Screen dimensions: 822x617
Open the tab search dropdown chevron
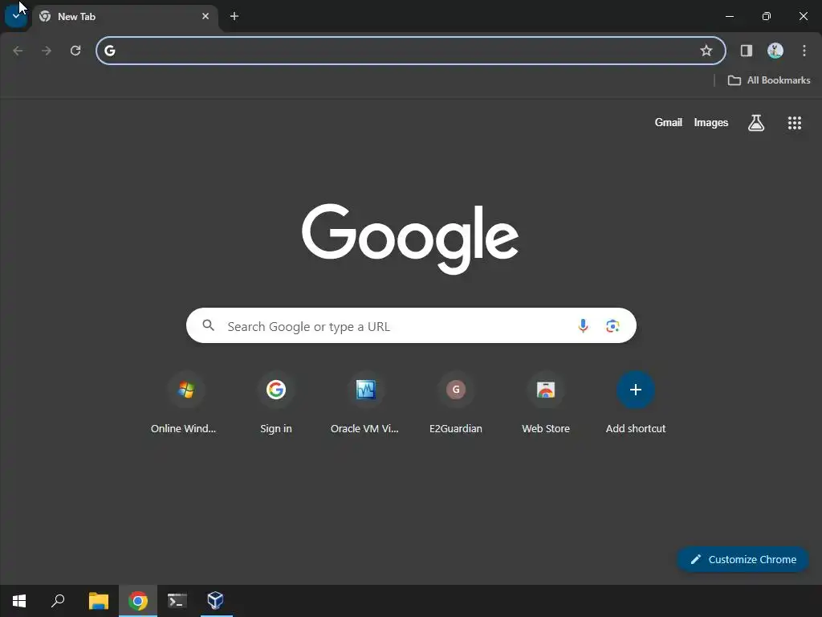[x=16, y=16]
